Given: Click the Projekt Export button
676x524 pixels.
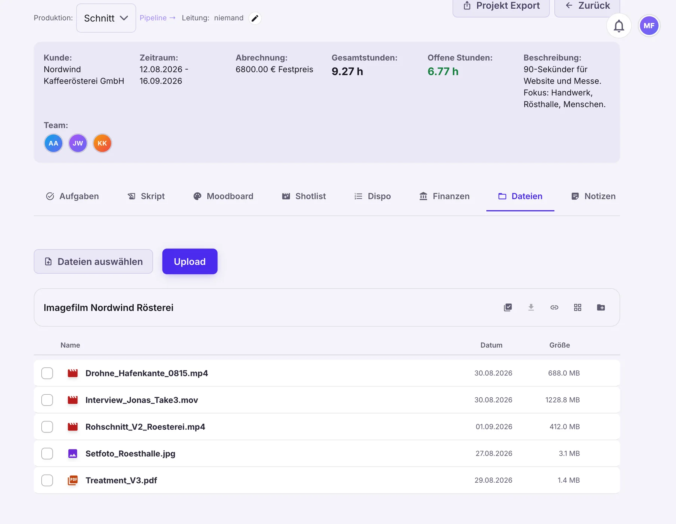Looking at the screenshot, I should pyautogui.click(x=501, y=7).
